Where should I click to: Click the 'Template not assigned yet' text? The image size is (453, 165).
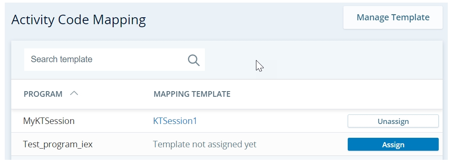(x=204, y=144)
